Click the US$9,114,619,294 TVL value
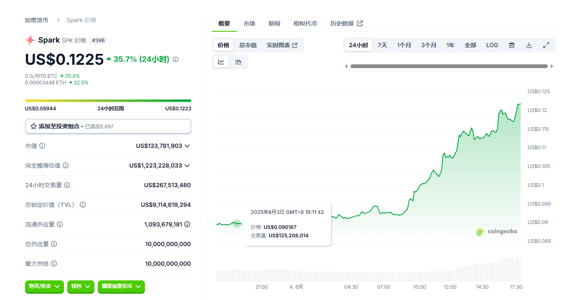This screenshot has width=569, height=300. (166, 205)
